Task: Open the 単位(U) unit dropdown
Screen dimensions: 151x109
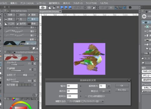Action: 105,91
